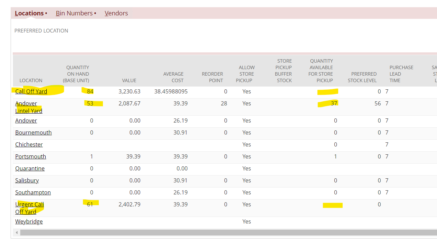Select preferred stock level 56
Screen dimensions: 437x243
[378, 103]
